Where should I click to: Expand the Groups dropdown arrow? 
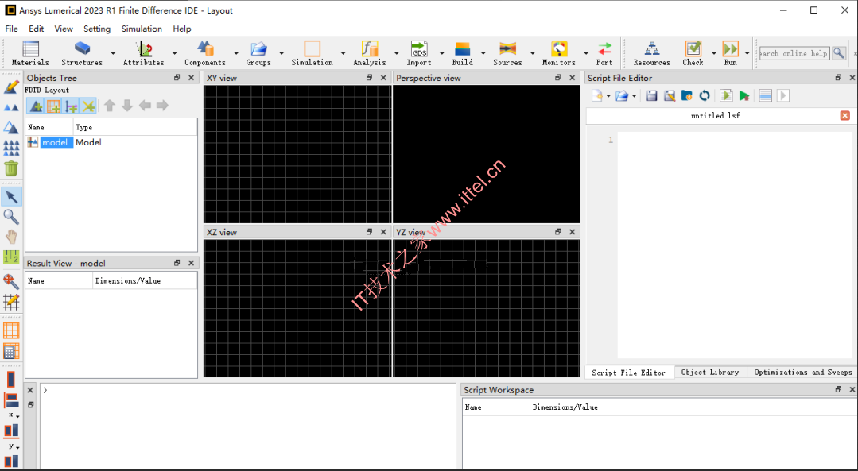click(281, 53)
